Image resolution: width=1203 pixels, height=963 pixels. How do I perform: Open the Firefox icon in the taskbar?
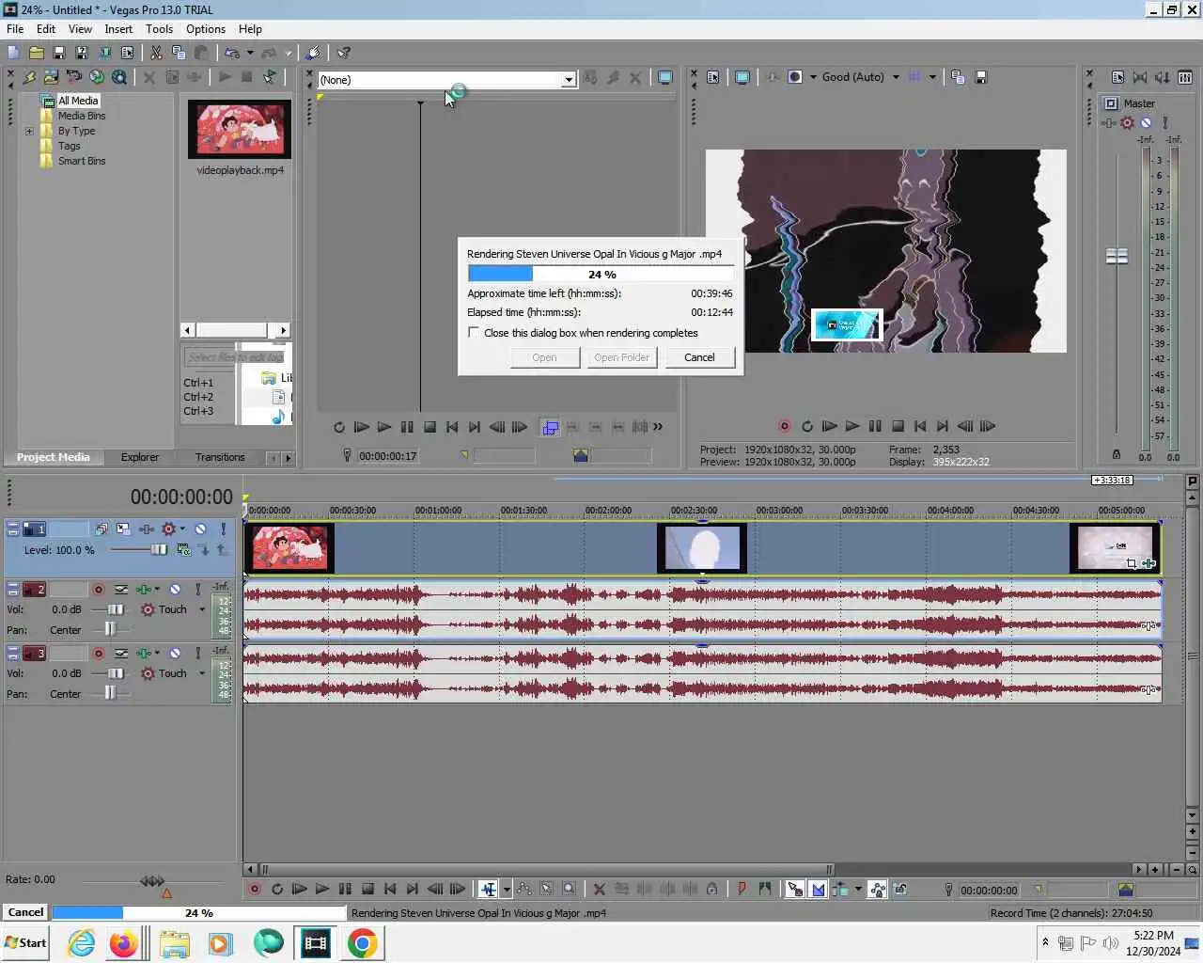point(123,943)
